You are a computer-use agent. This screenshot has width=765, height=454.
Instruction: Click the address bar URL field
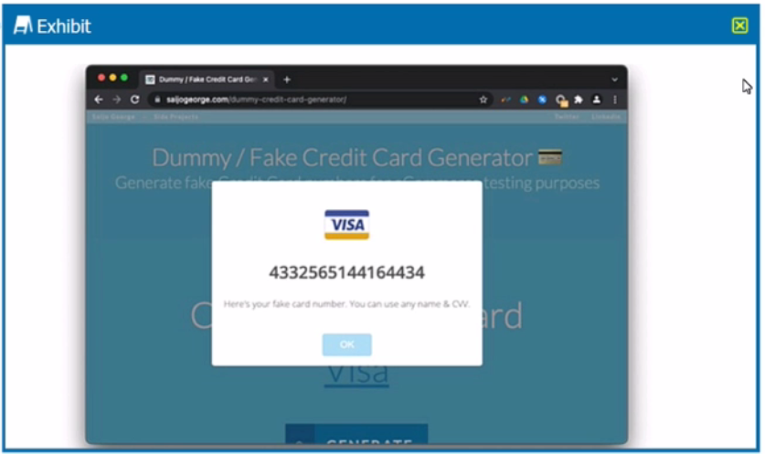click(x=320, y=100)
